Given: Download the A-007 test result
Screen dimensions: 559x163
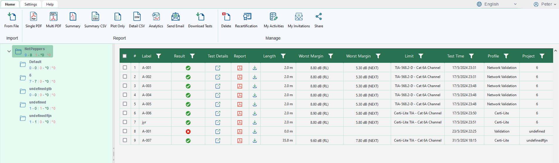Looking at the screenshot, I should [x=255, y=141].
